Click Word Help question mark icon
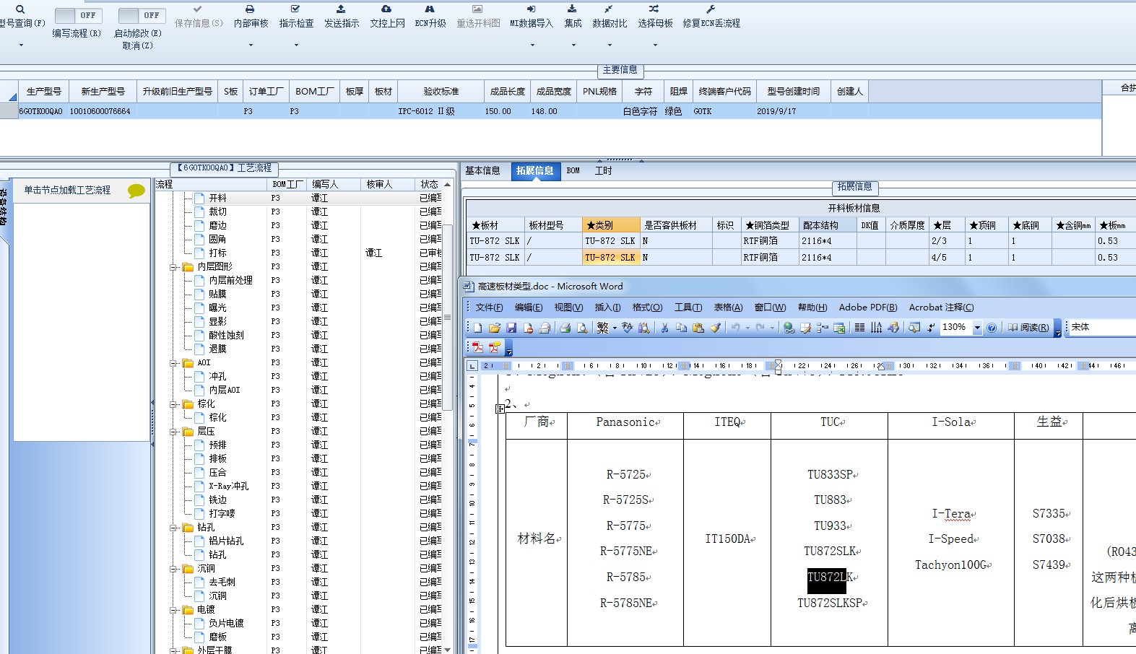 (x=992, y=328)
